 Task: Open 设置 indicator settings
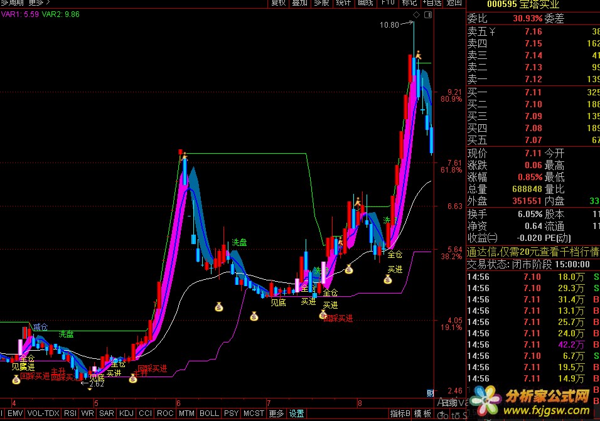297,413
